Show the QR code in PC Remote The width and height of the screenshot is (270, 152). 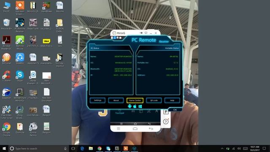coord(154,100)
